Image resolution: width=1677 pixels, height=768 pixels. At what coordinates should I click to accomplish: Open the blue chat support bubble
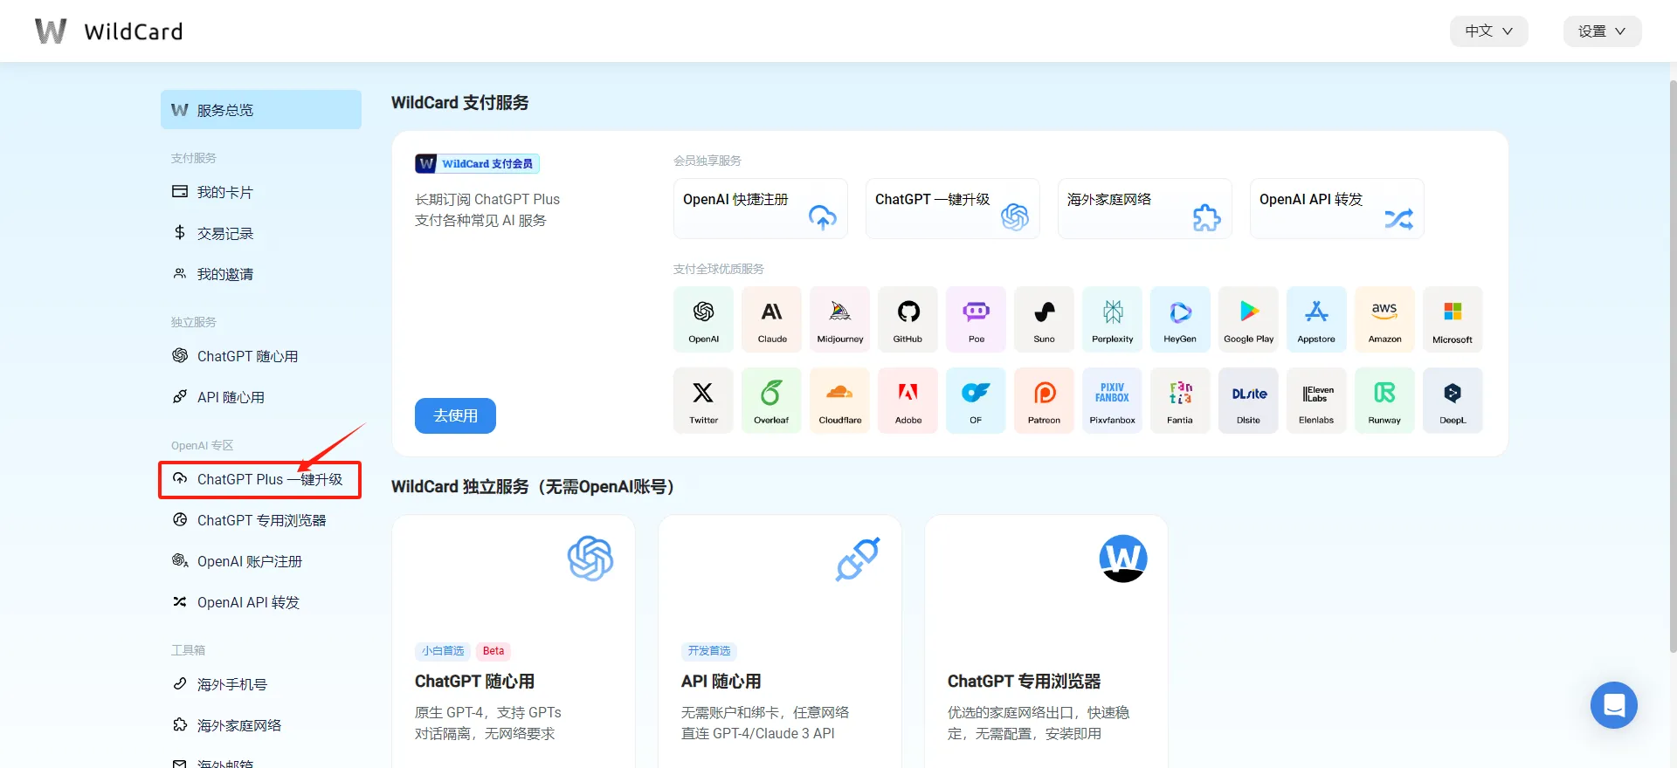1613,705
